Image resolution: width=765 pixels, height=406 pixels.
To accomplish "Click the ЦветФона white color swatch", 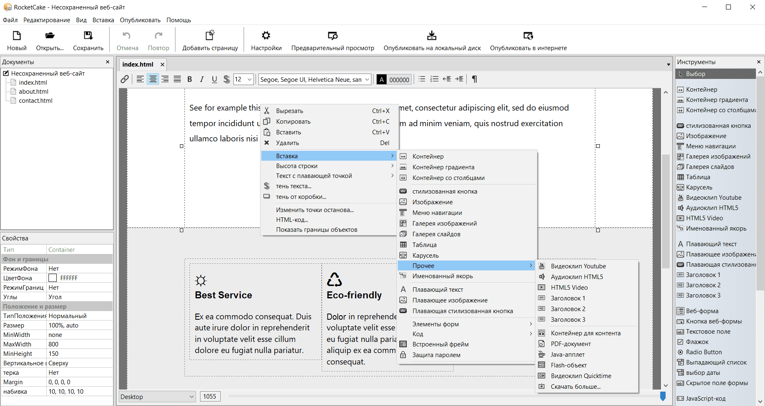I will 53,278.
